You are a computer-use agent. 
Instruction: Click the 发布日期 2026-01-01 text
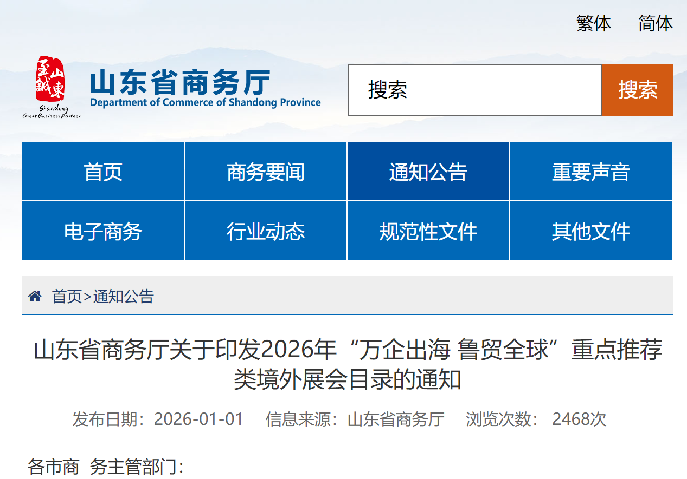click(158, 419)
